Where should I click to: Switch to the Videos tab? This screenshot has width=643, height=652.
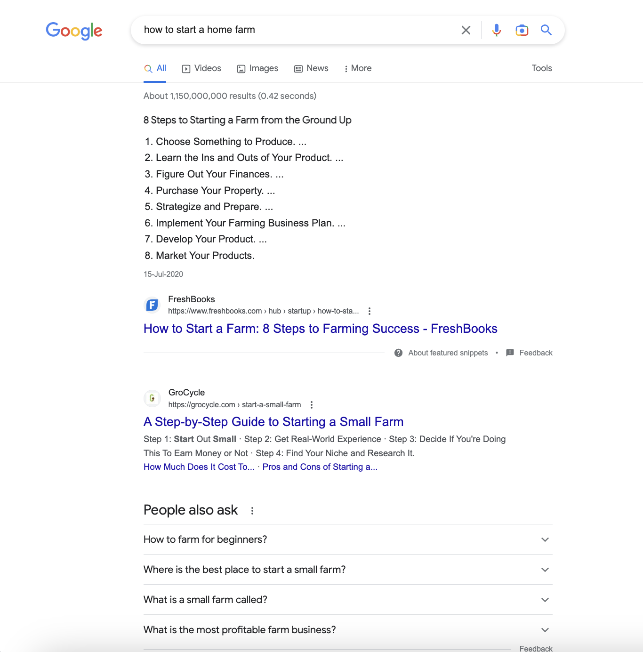click(201, 69)
